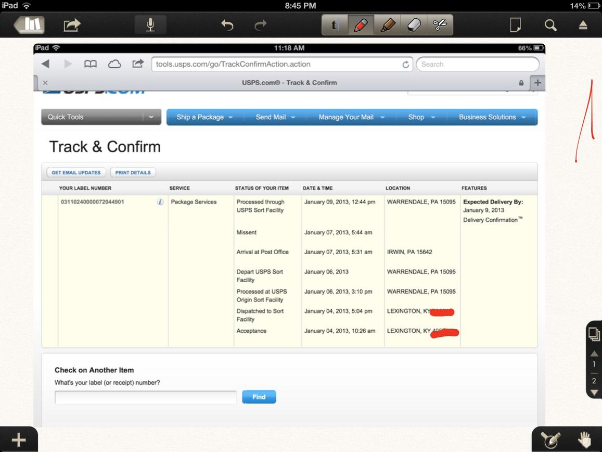Viewport: 602px width, 452px height.
Task: Select the red pen tool
Action: point(360,24)
